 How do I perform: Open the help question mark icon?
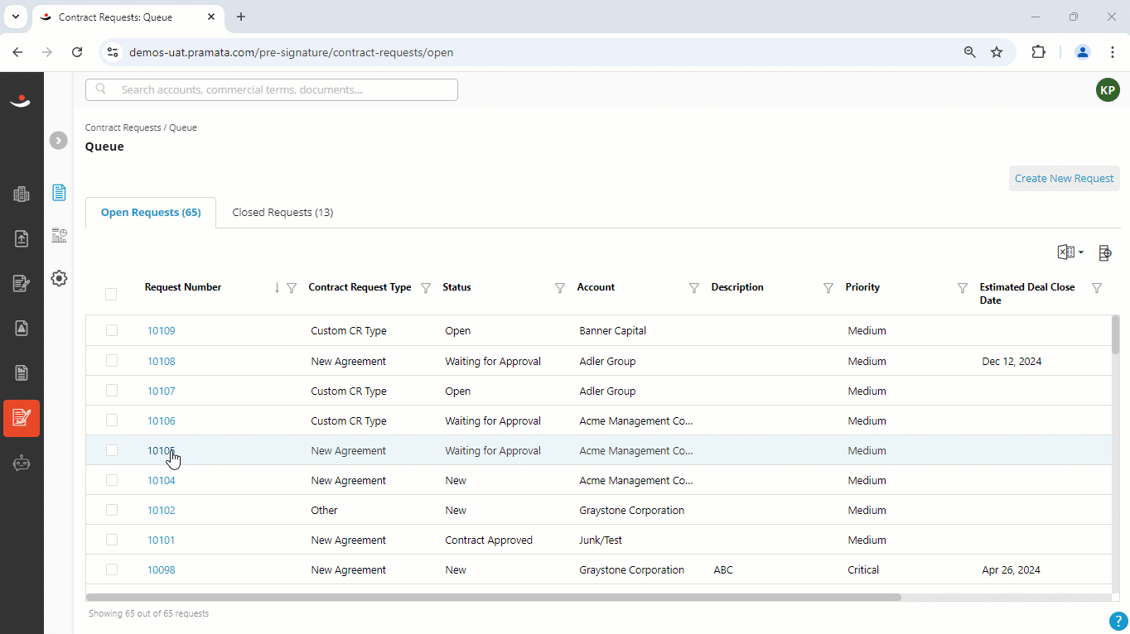click(x=1118, y=621)
